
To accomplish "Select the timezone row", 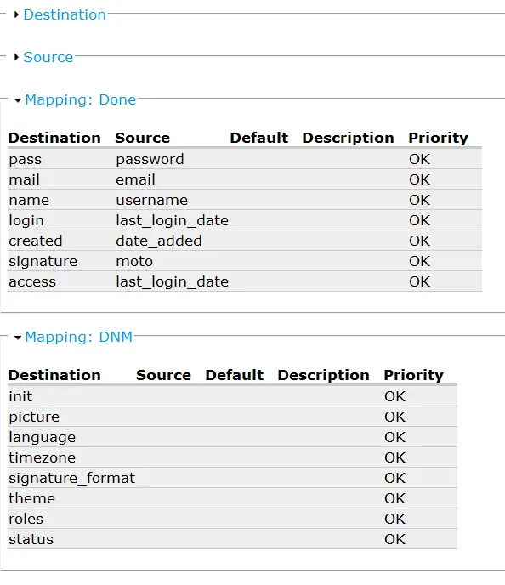I will (x=232, y=457).
